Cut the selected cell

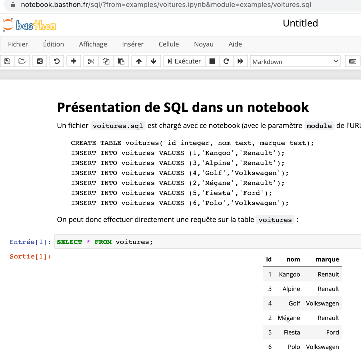[91, 61]
